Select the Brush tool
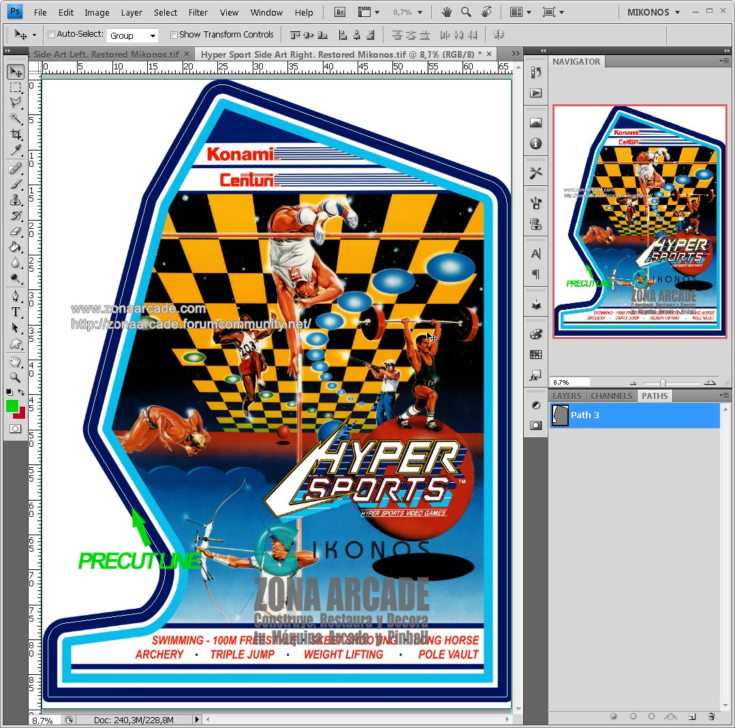The width and height of the screenshot is (735, 728). [15, 185]
